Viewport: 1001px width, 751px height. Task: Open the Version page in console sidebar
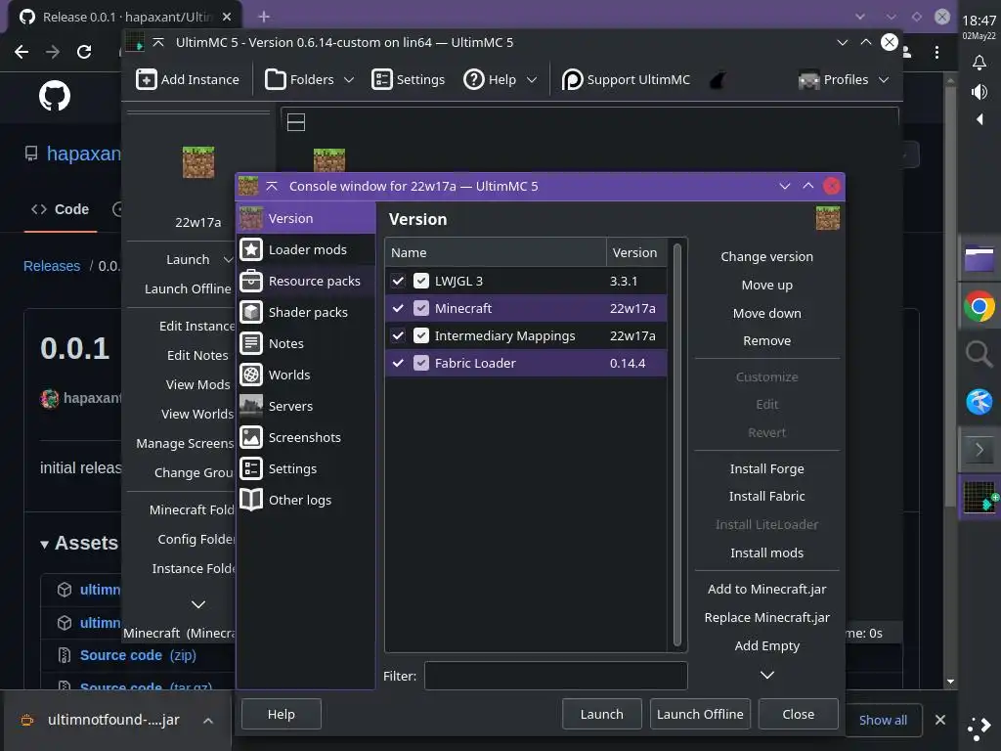tap(306, 218)
